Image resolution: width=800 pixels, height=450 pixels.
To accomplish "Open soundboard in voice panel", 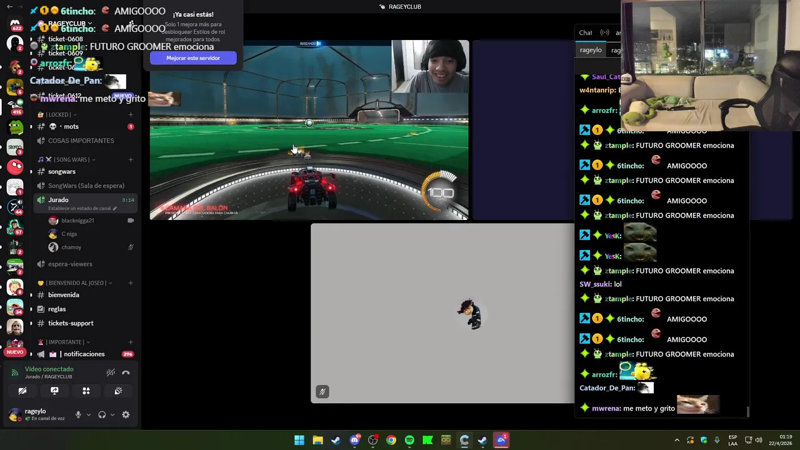I will 118,391.
